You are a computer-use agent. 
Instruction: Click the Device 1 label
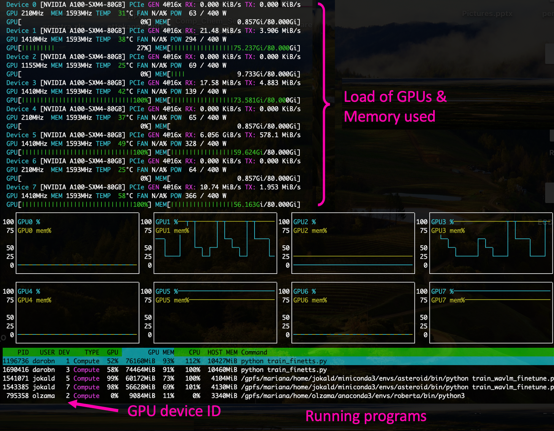pos(21,30)
